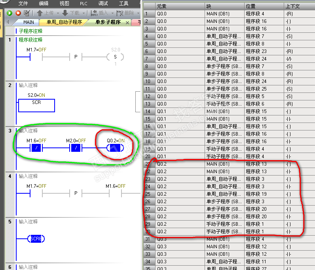The image size is (315, 270).
Task: Open the 文件 menu
Action: point(23,4)
